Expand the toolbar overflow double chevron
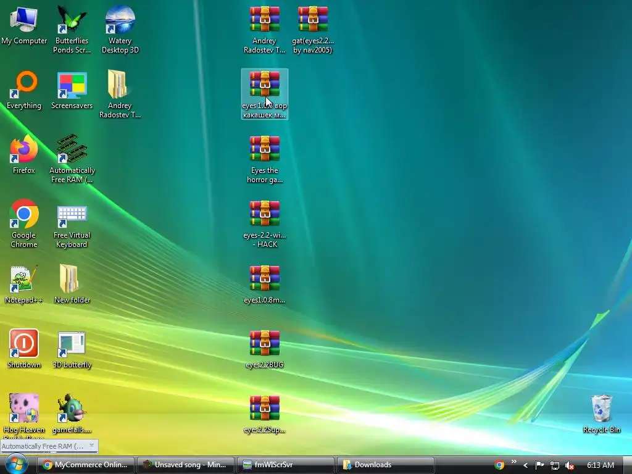This screenshot has height=474, width=632. pos(513,462)
